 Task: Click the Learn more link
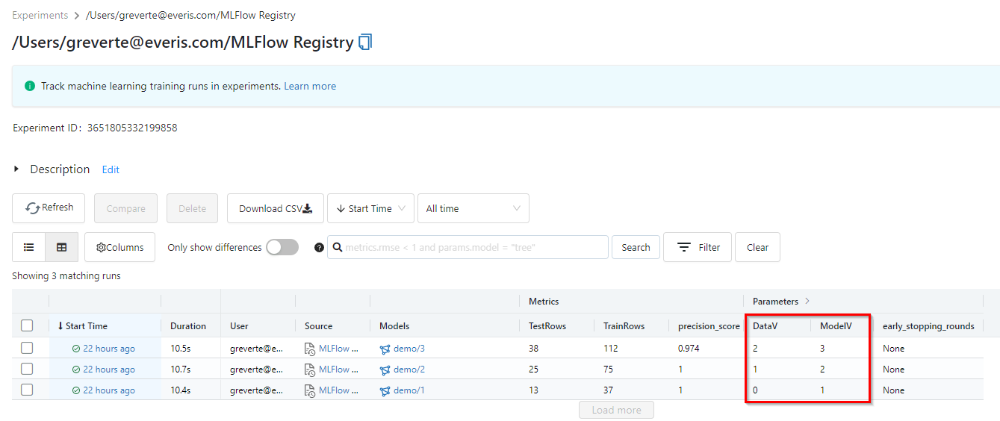[310, 86]
